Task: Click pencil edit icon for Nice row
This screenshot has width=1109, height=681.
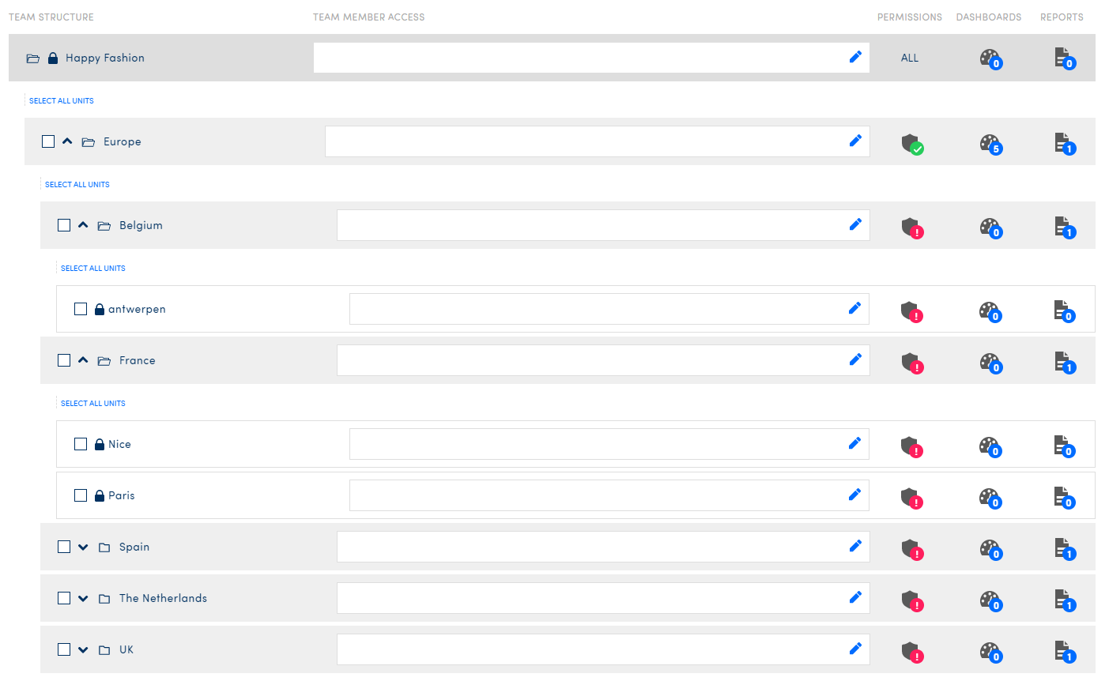Action: (854, 443)
